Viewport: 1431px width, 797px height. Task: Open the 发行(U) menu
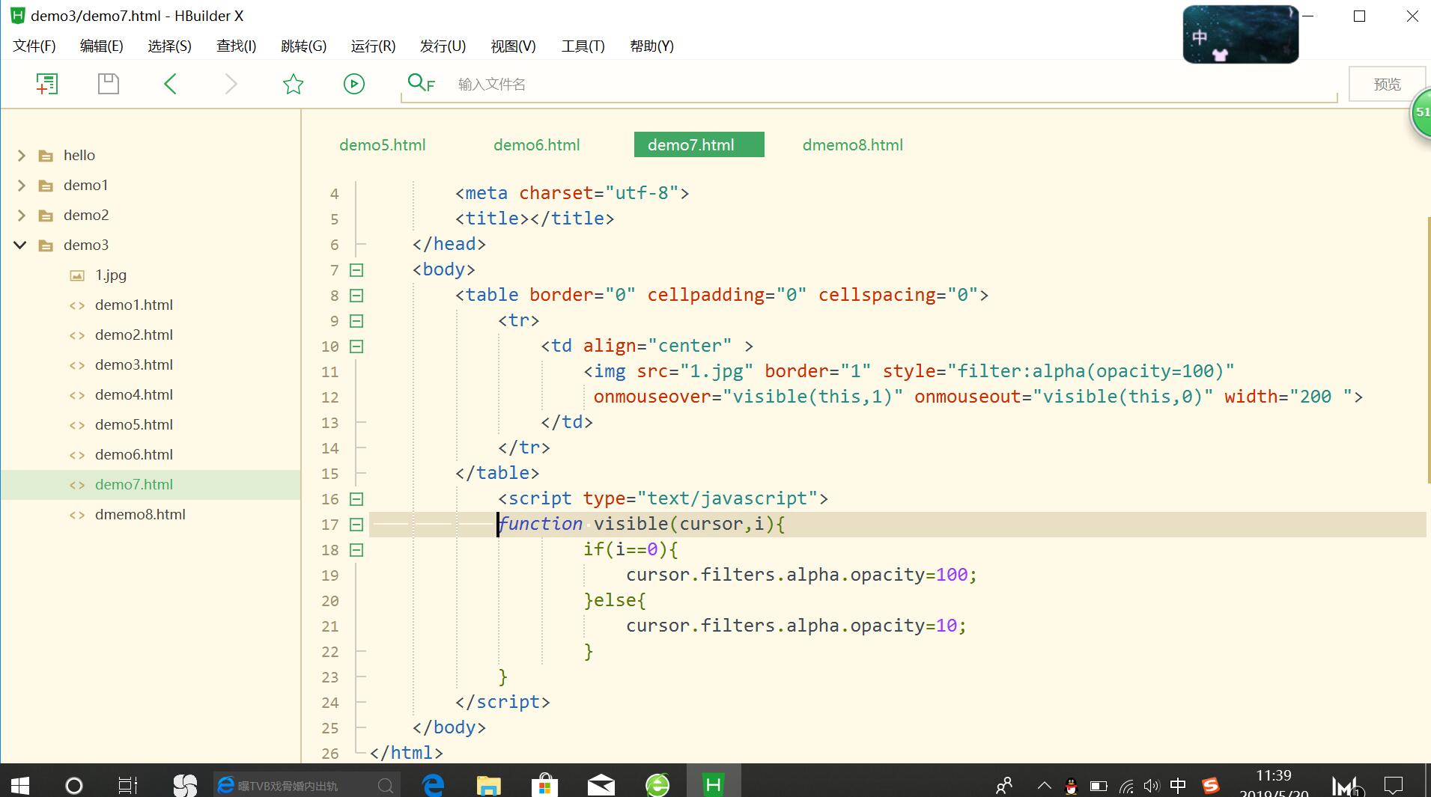coord(443,46)
